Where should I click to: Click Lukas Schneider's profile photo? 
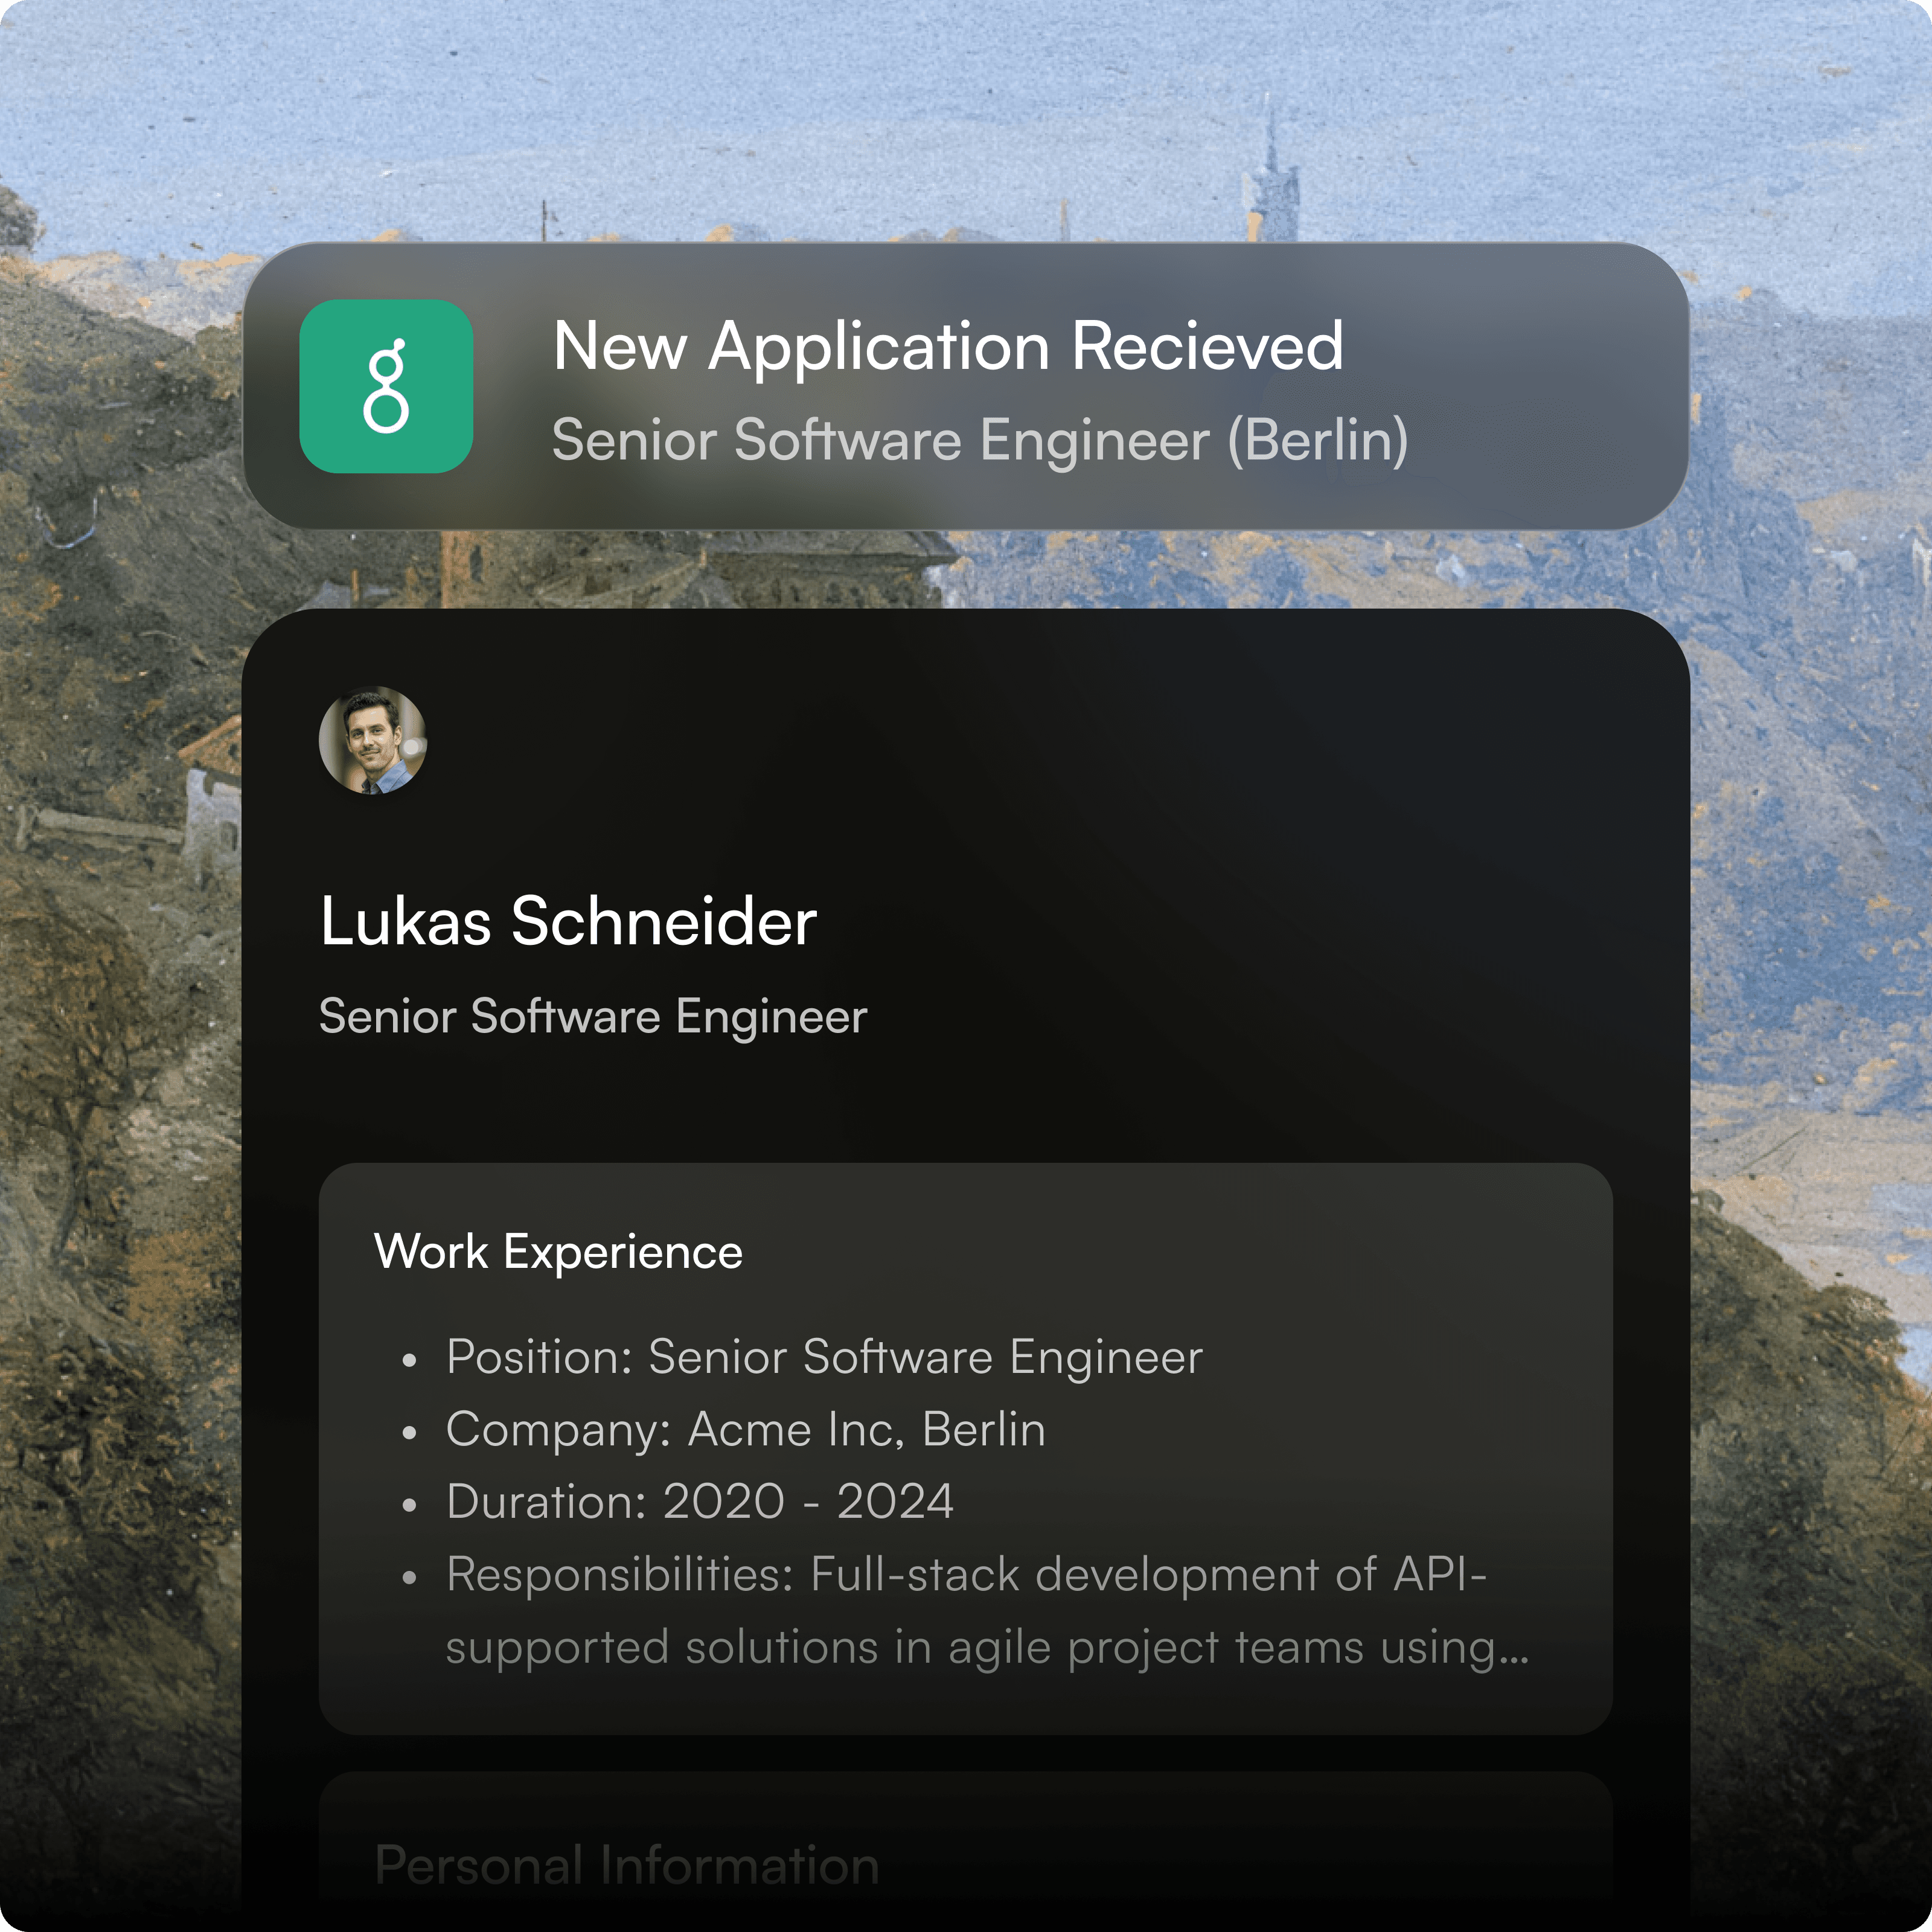(373, 740)
